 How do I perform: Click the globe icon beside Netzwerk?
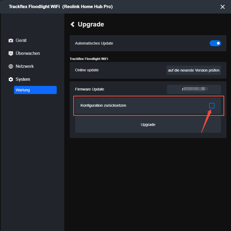point(11,66)
